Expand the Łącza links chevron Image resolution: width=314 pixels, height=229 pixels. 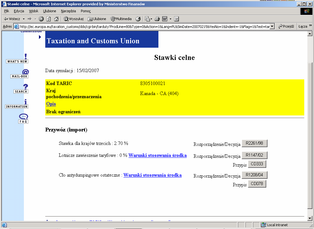[311, 25]
